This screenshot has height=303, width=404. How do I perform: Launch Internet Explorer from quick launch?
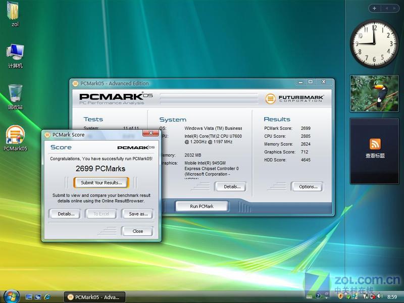pos(47,297)
